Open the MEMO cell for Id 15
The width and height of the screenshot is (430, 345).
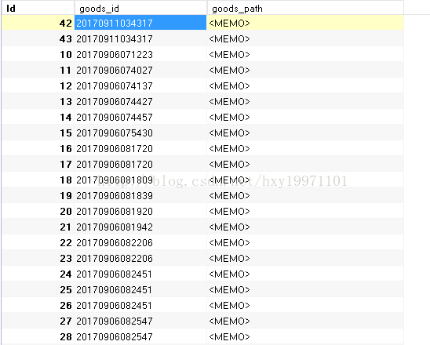click(305, 133)
